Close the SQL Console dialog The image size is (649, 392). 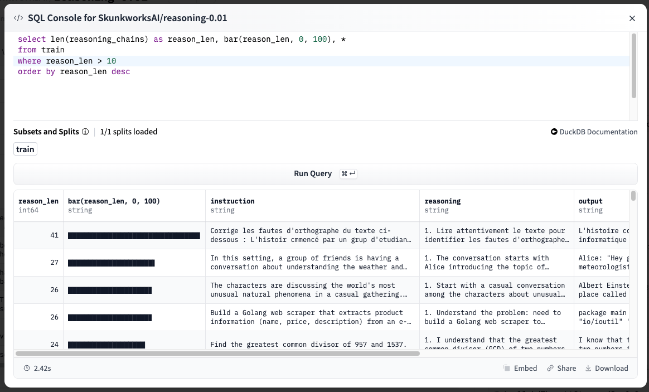click(632, 18)
